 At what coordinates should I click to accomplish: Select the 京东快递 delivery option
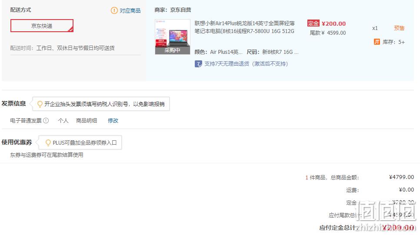(x=42, y=26)
